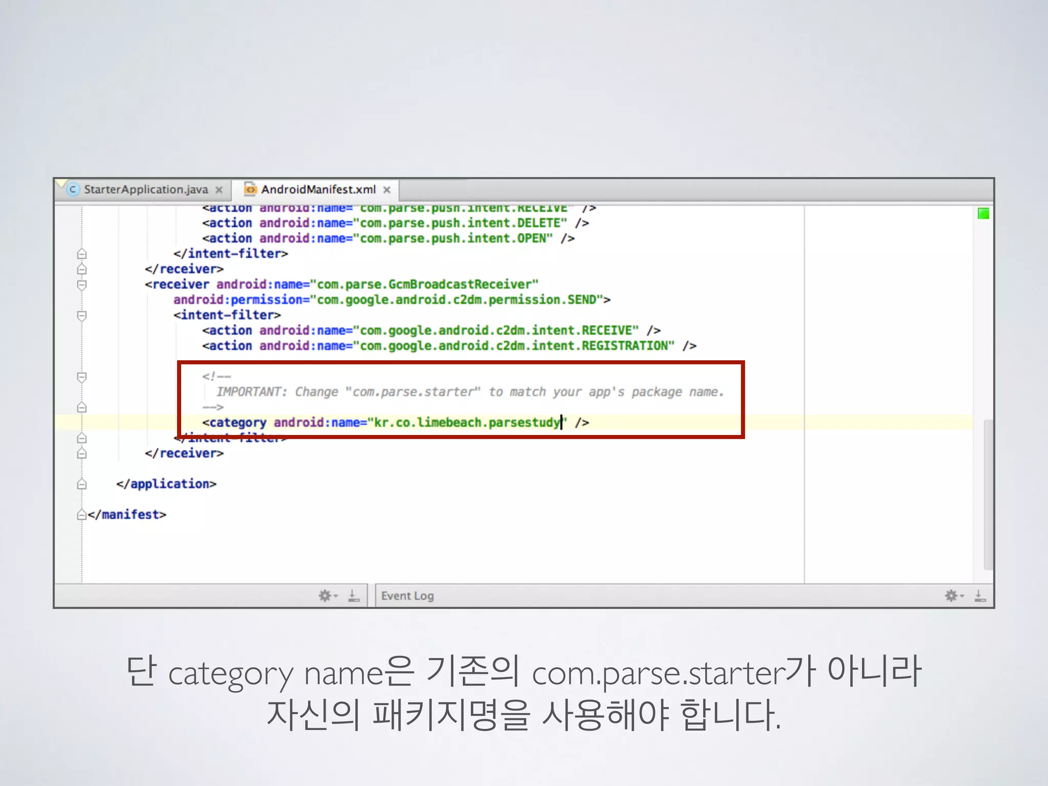Click fold marker at comment end -->

(x=82, y=407)
